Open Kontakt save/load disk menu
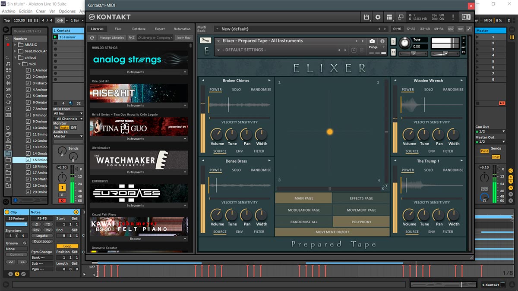 click(366, 17)
